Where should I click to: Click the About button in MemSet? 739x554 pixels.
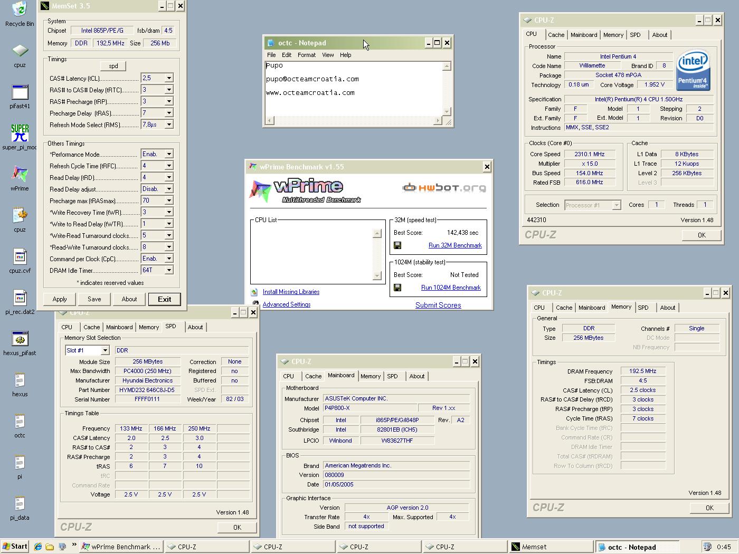129,299
